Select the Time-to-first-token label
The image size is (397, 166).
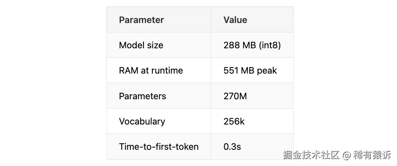click(159, 147)
